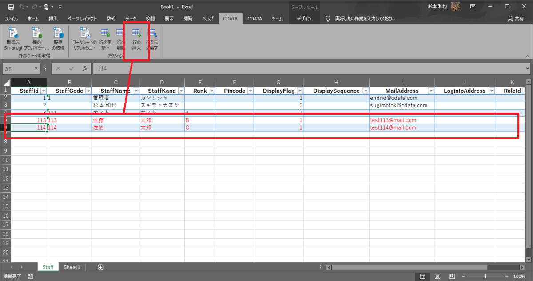This screenshot has width=533, height=281.
Task: Expand the MailAddress column filter dropdown
Action: (x=430, y=91)
